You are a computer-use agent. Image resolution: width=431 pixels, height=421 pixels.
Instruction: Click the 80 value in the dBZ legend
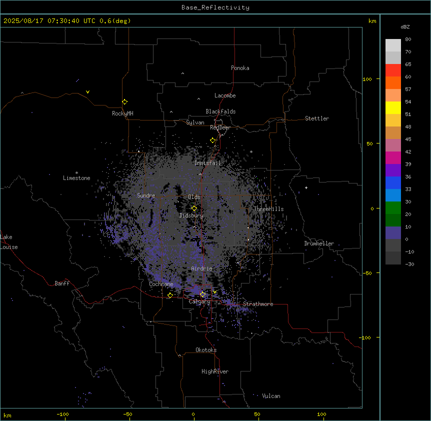point(408,39)
